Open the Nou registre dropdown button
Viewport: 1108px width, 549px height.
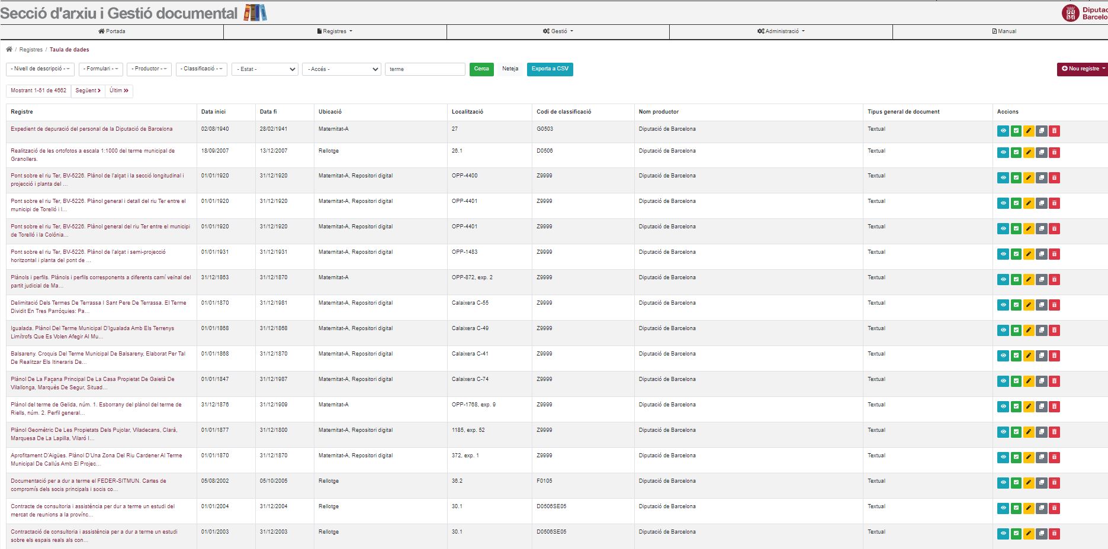click(1083, 69)
